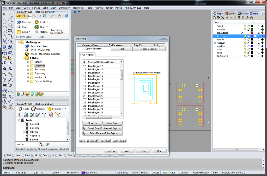This screenshot has width=267, height=176.
Task: Click in the Command input field
Action: pyautogui.click(x=139, y=168)
